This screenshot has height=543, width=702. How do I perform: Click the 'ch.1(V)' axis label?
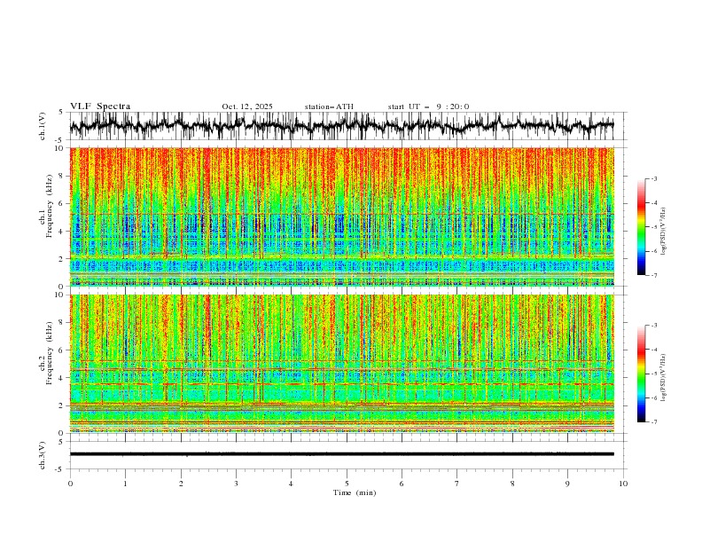tap(43, 126)
